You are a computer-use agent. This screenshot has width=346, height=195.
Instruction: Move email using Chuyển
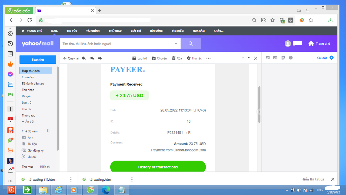[159, 58]
